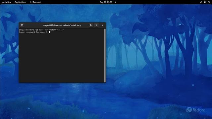Click the power icon in top bar
The height and width of the screenshot is (119, 212).
(209, 2)
